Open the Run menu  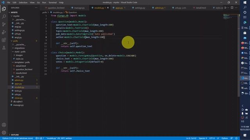click(x=44, y=3)
